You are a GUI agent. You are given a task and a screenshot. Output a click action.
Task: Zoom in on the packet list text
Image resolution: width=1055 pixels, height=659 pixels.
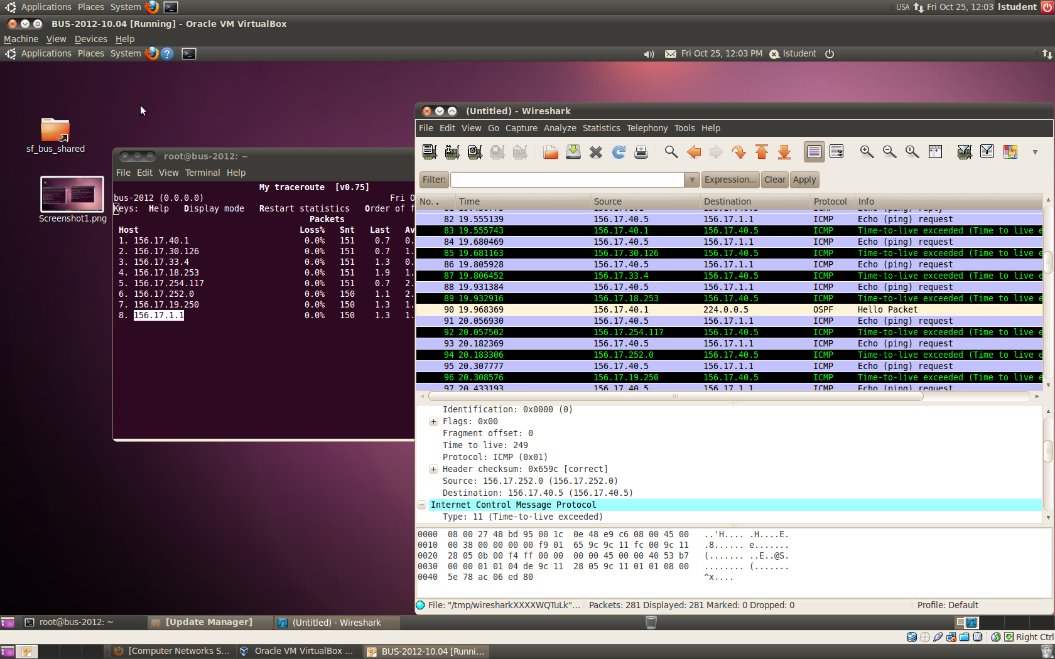click(867, 152)
